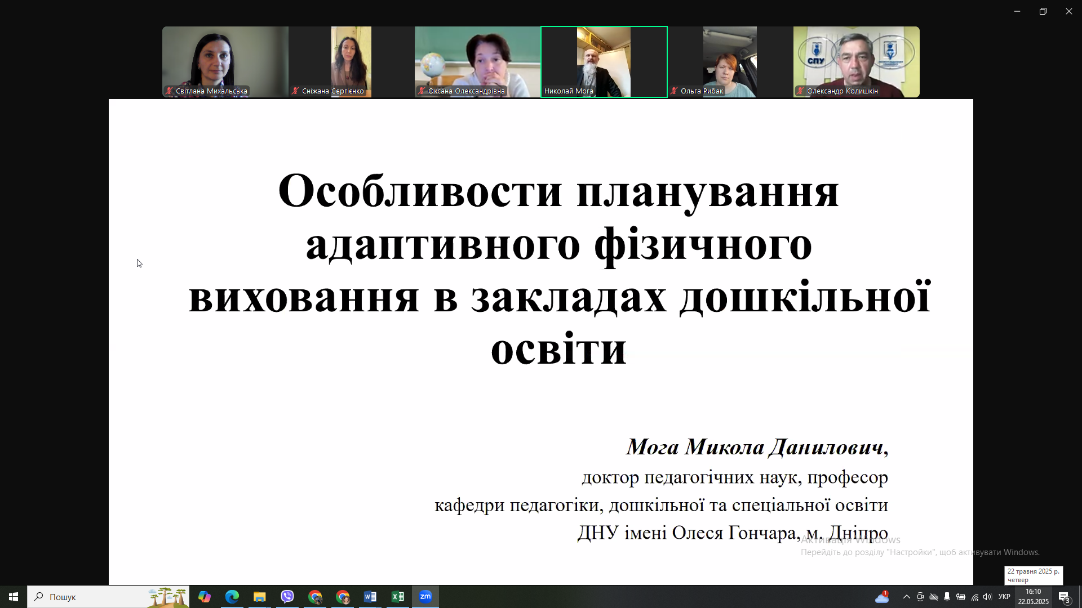Expand hidden system tray icons chevron

click(x=906, y=597)
